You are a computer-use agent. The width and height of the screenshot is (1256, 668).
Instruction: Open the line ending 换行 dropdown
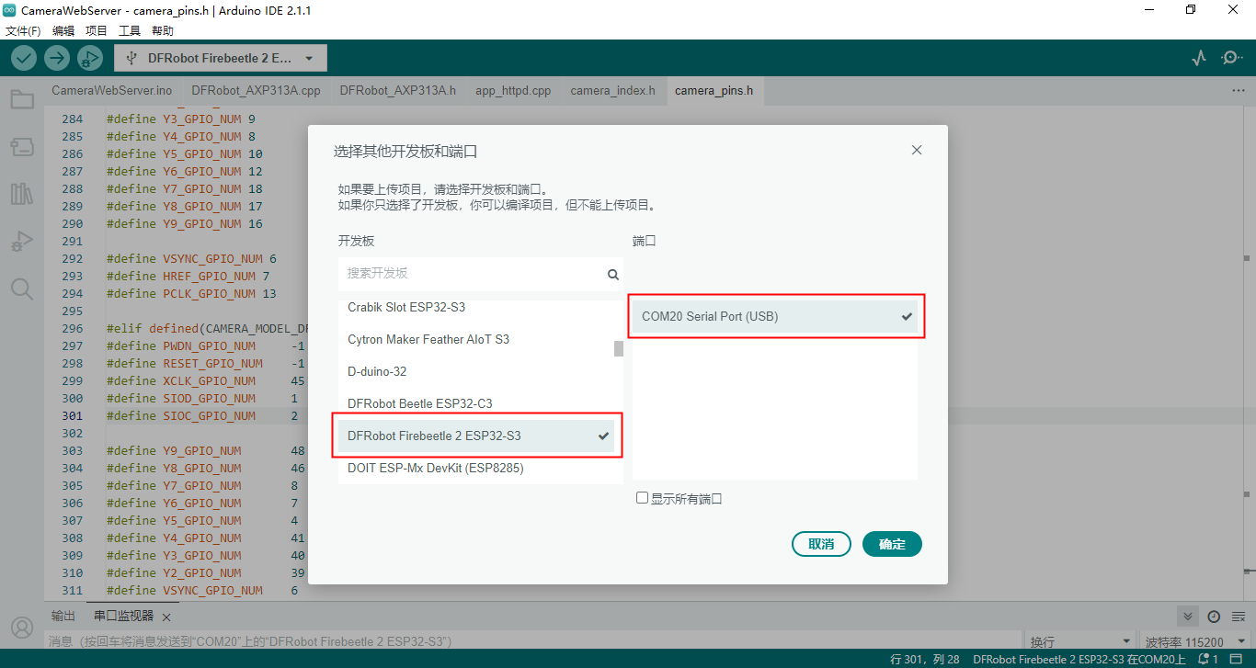(x=1079, y=642)
